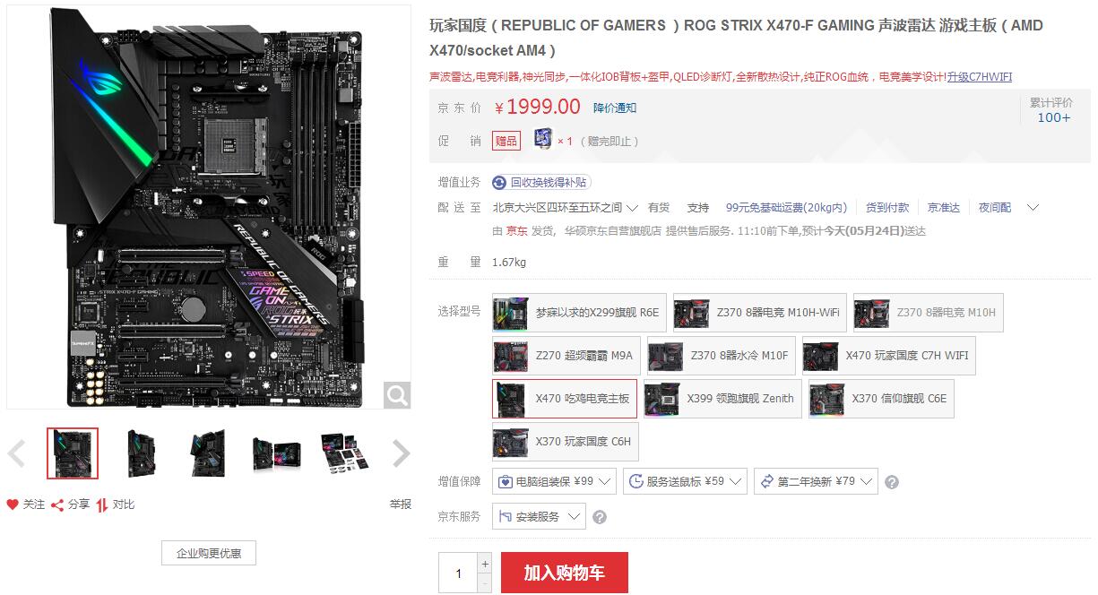Open 降价通知 price alert link
This screenshot has height=595, width=1098.
pos(615,108)
